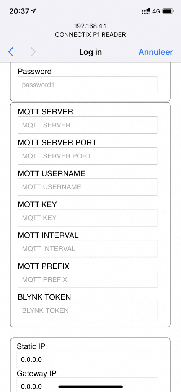181x392 pixels.
Task: Select the BLYNK TOKEN field
Action: pyautogui.click(x=88, y=310)
